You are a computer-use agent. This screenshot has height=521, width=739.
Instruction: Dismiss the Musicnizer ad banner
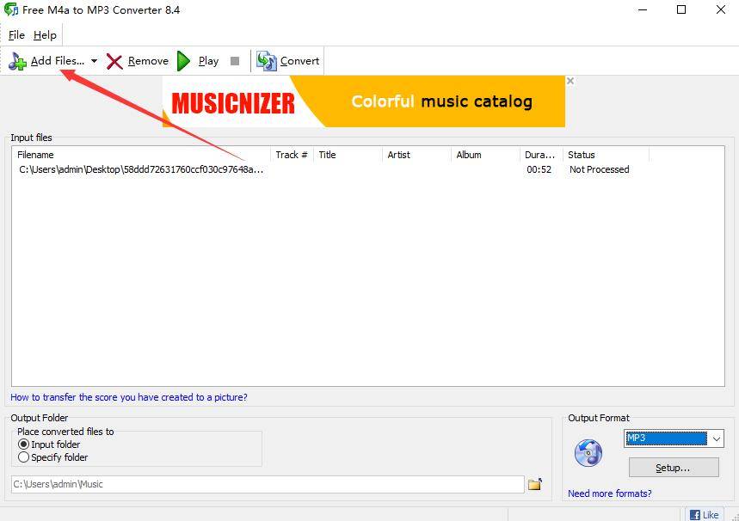(x=570, y=80)
